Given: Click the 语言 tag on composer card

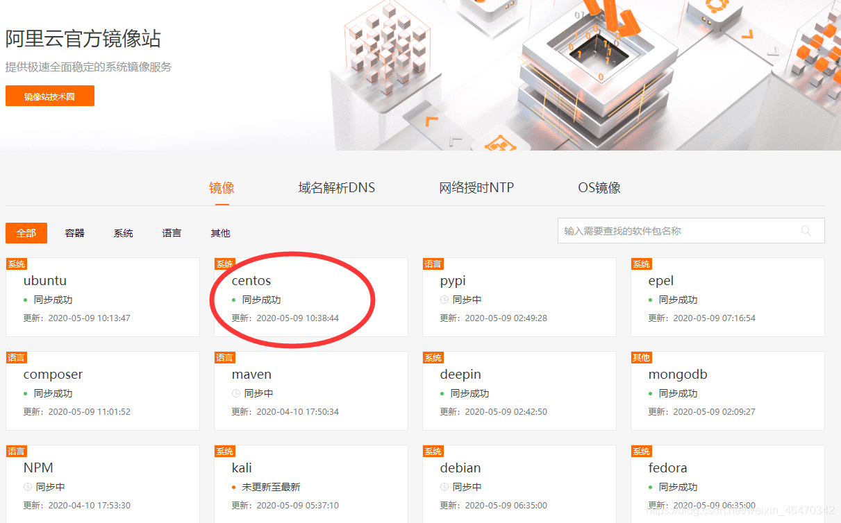Looking at the screenshot, I should [16, 357].
